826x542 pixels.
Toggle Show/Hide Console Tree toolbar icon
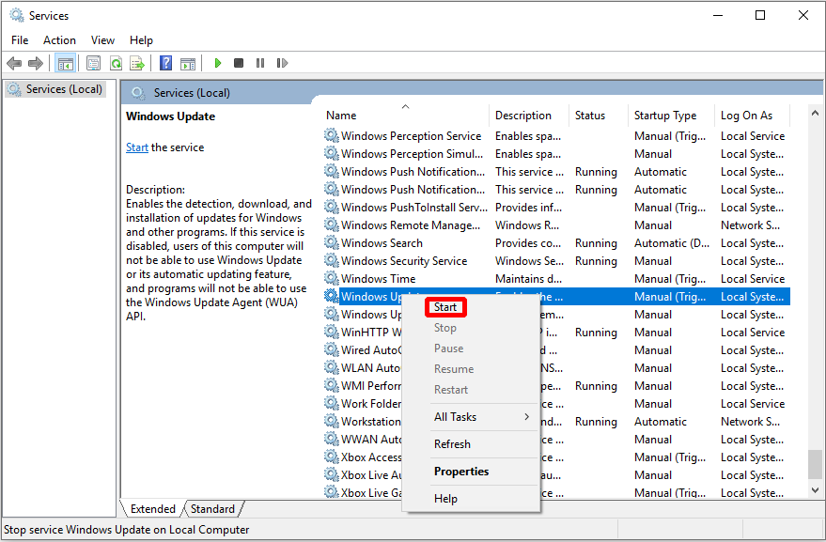point(66,63)
